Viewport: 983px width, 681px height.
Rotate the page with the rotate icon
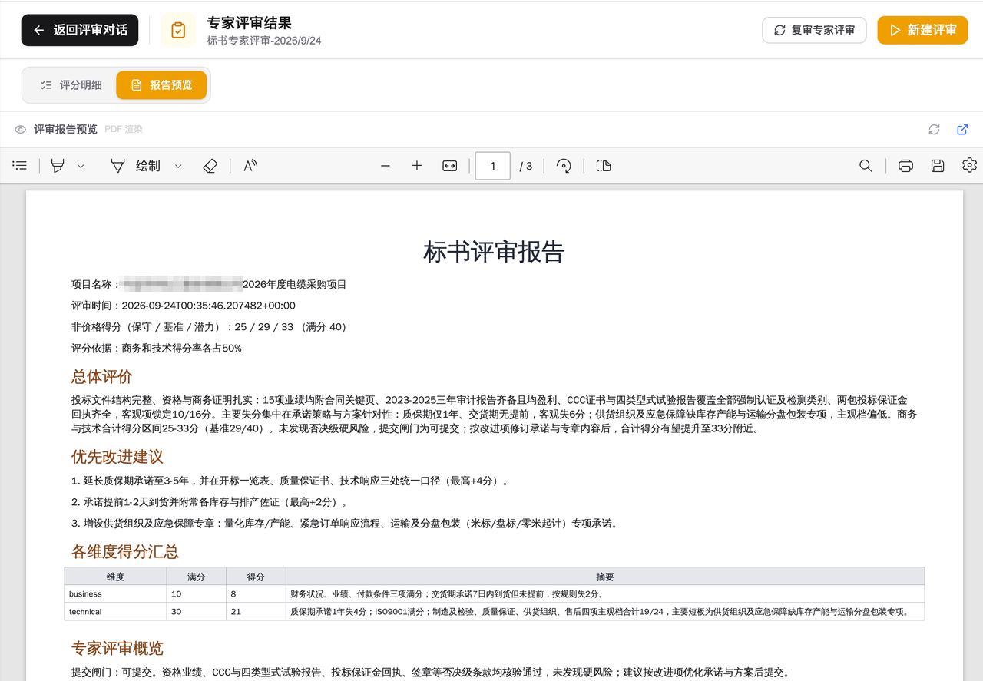[564, 166]
